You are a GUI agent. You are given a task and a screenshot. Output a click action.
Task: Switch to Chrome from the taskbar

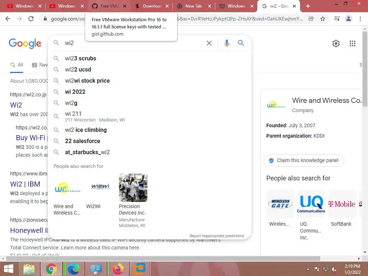click(51, 269)
